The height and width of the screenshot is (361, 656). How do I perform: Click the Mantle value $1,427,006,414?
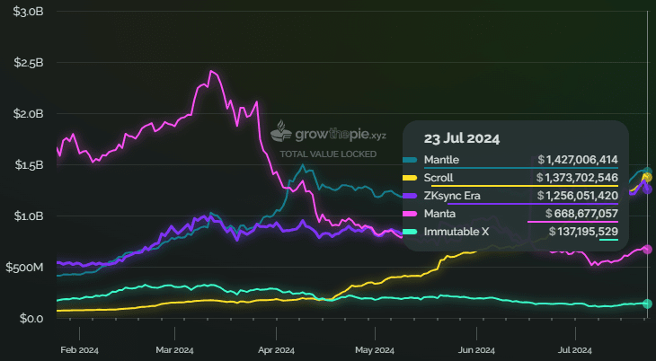pyautogui.click(x=578, y=160)
